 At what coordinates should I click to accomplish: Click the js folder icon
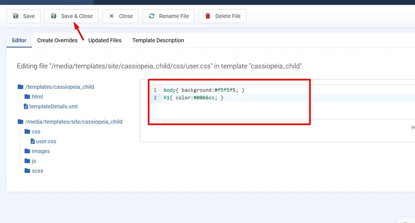pyautogui.click(x=27, y=160)
